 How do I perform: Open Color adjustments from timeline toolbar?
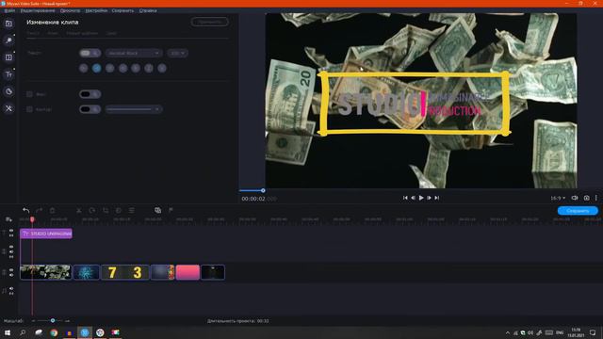[119, 210]
